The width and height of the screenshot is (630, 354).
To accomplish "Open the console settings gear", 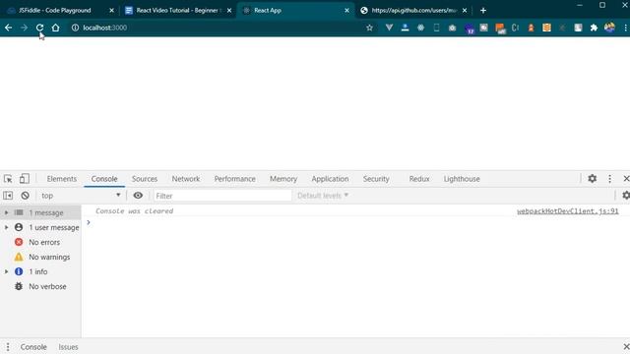I will coord(626,196).
